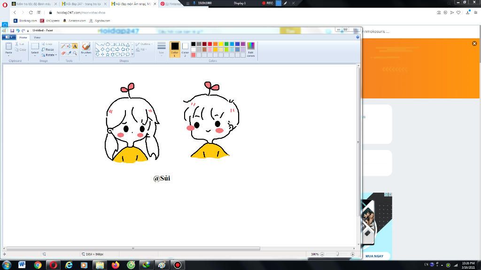The image size is (481, 270).
Task: Click the zoom in plus button
Action: click(352, 254)
